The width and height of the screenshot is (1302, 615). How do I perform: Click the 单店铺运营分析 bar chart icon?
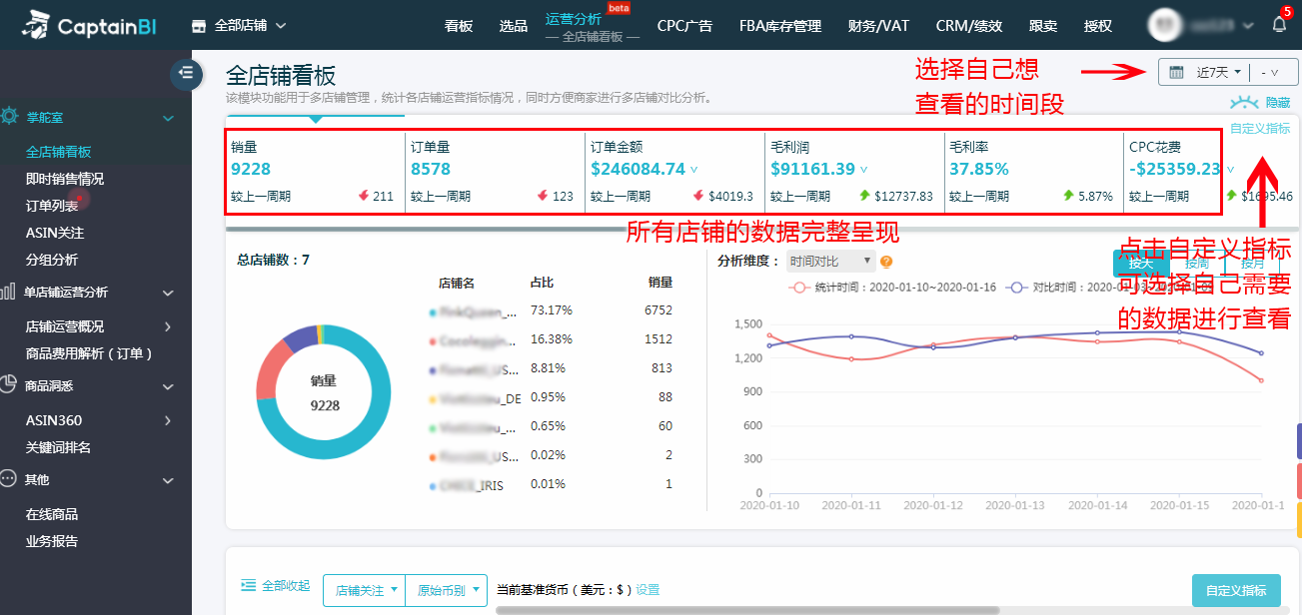click(8, 292)
